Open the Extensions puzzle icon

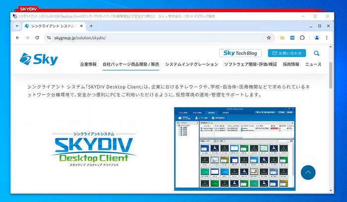pos(302,38)
